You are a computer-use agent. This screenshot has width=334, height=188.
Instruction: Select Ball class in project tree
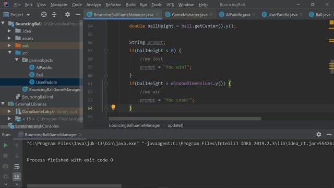click(40, 75)
